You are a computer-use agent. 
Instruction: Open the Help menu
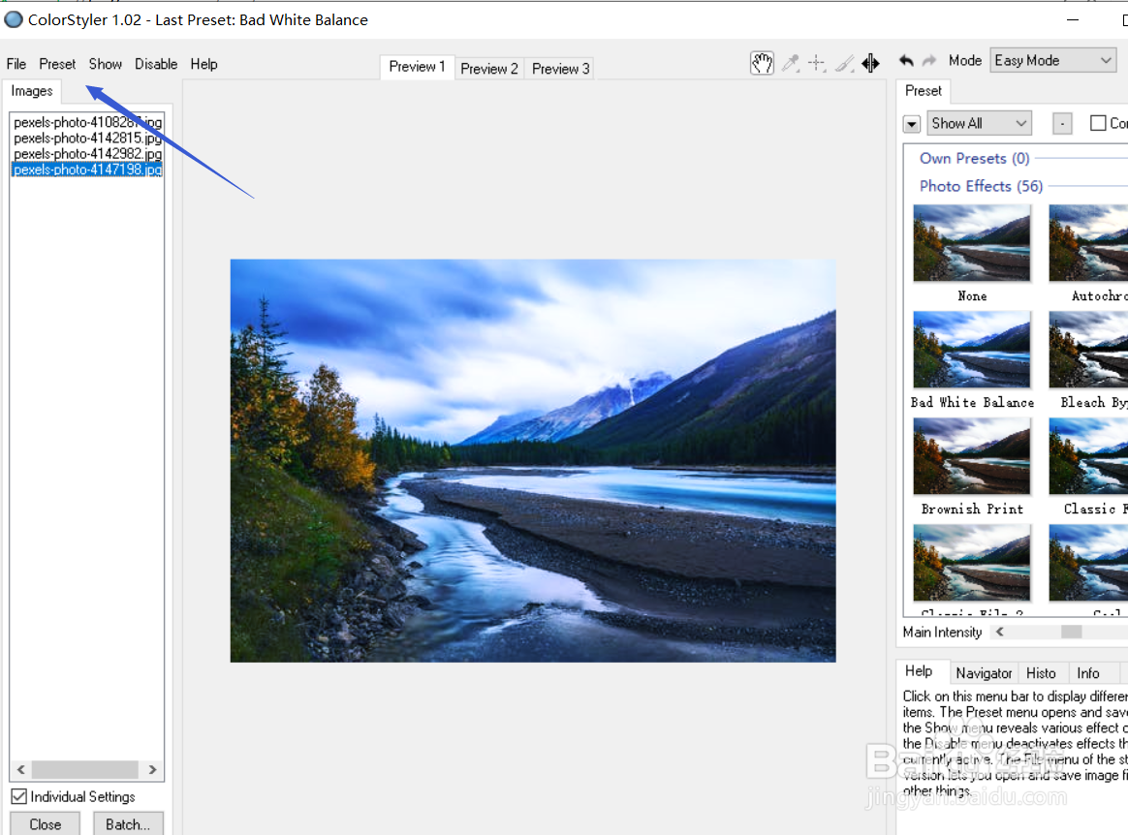[204, 64]
